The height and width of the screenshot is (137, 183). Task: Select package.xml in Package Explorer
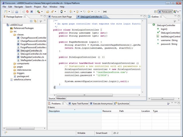coord(23,76)
